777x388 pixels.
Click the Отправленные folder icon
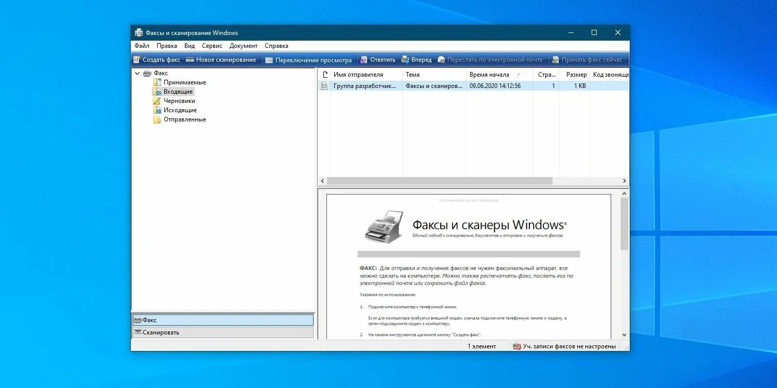157,119
